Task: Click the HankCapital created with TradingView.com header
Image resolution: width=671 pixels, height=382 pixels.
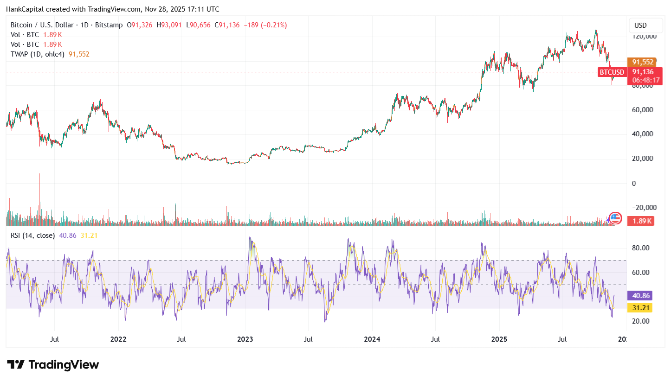Action: 113,9
